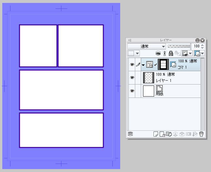The height and width of the screenshot is (172, 211).
Task: Click the pen editing mark on コマ 1
Action: coord(138,65)
